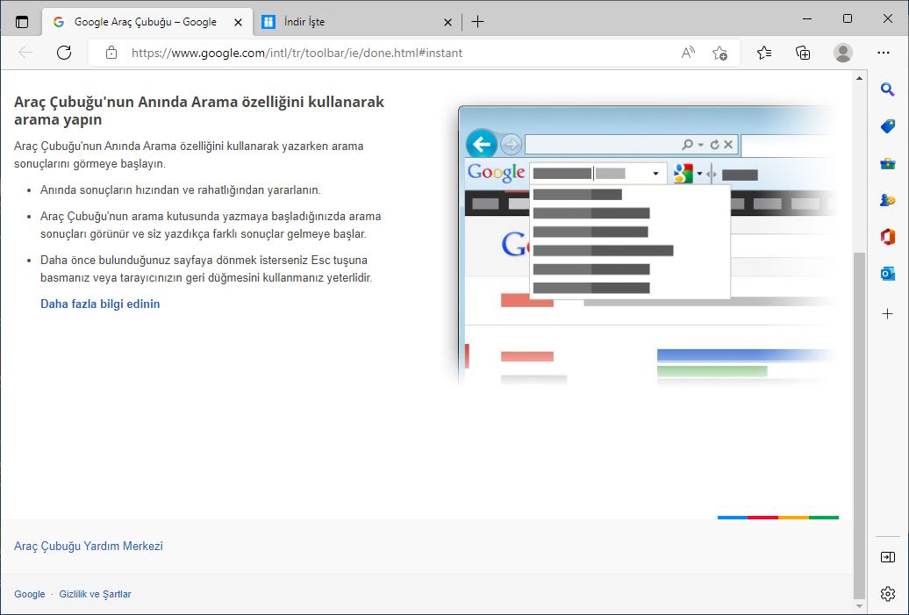Open the user profile avatar
The image size is (909, 615).
[843, 53]
